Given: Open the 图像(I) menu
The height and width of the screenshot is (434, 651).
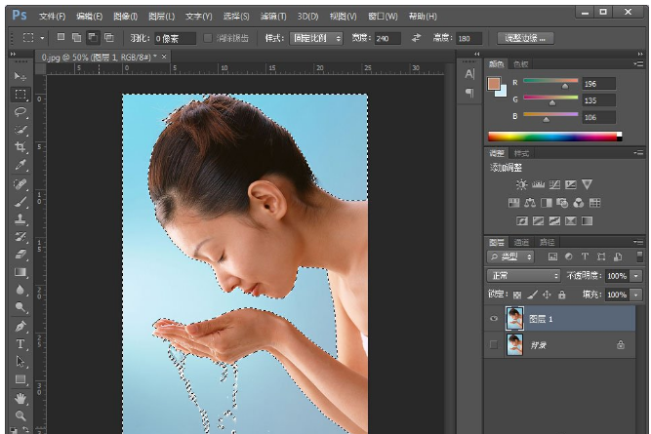Looking at the screenshot, I should [x=126, y=17].
